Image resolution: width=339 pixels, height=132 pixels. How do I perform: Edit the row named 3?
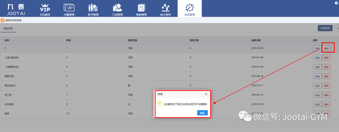[x=317, y=49]
